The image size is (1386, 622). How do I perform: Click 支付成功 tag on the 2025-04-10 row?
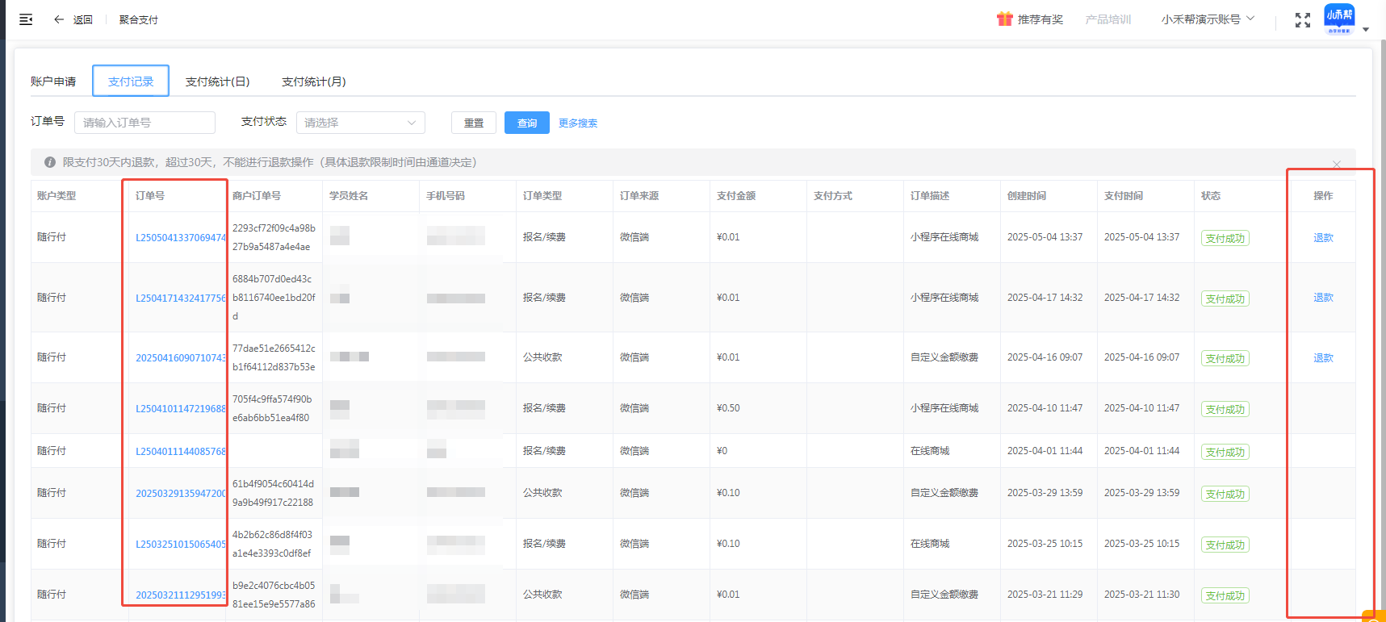(x=1225, y=410)
